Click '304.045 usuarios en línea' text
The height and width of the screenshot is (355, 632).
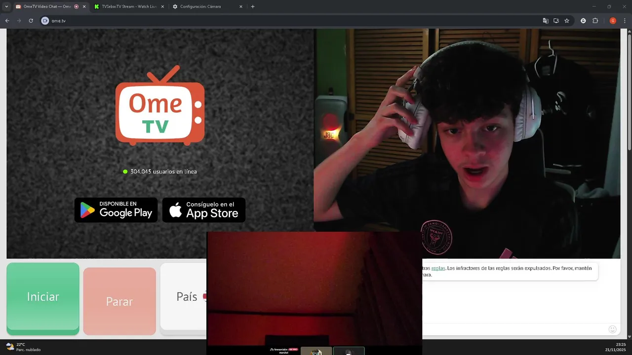tap(163, 172)
